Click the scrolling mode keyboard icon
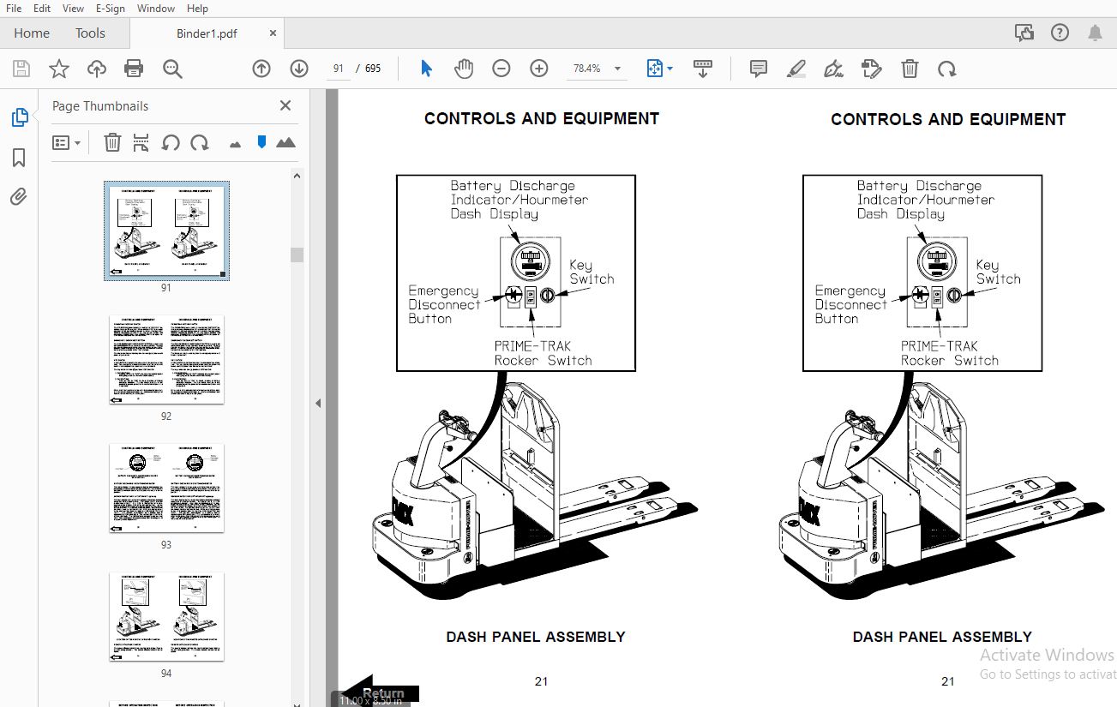 pos(703,69)
